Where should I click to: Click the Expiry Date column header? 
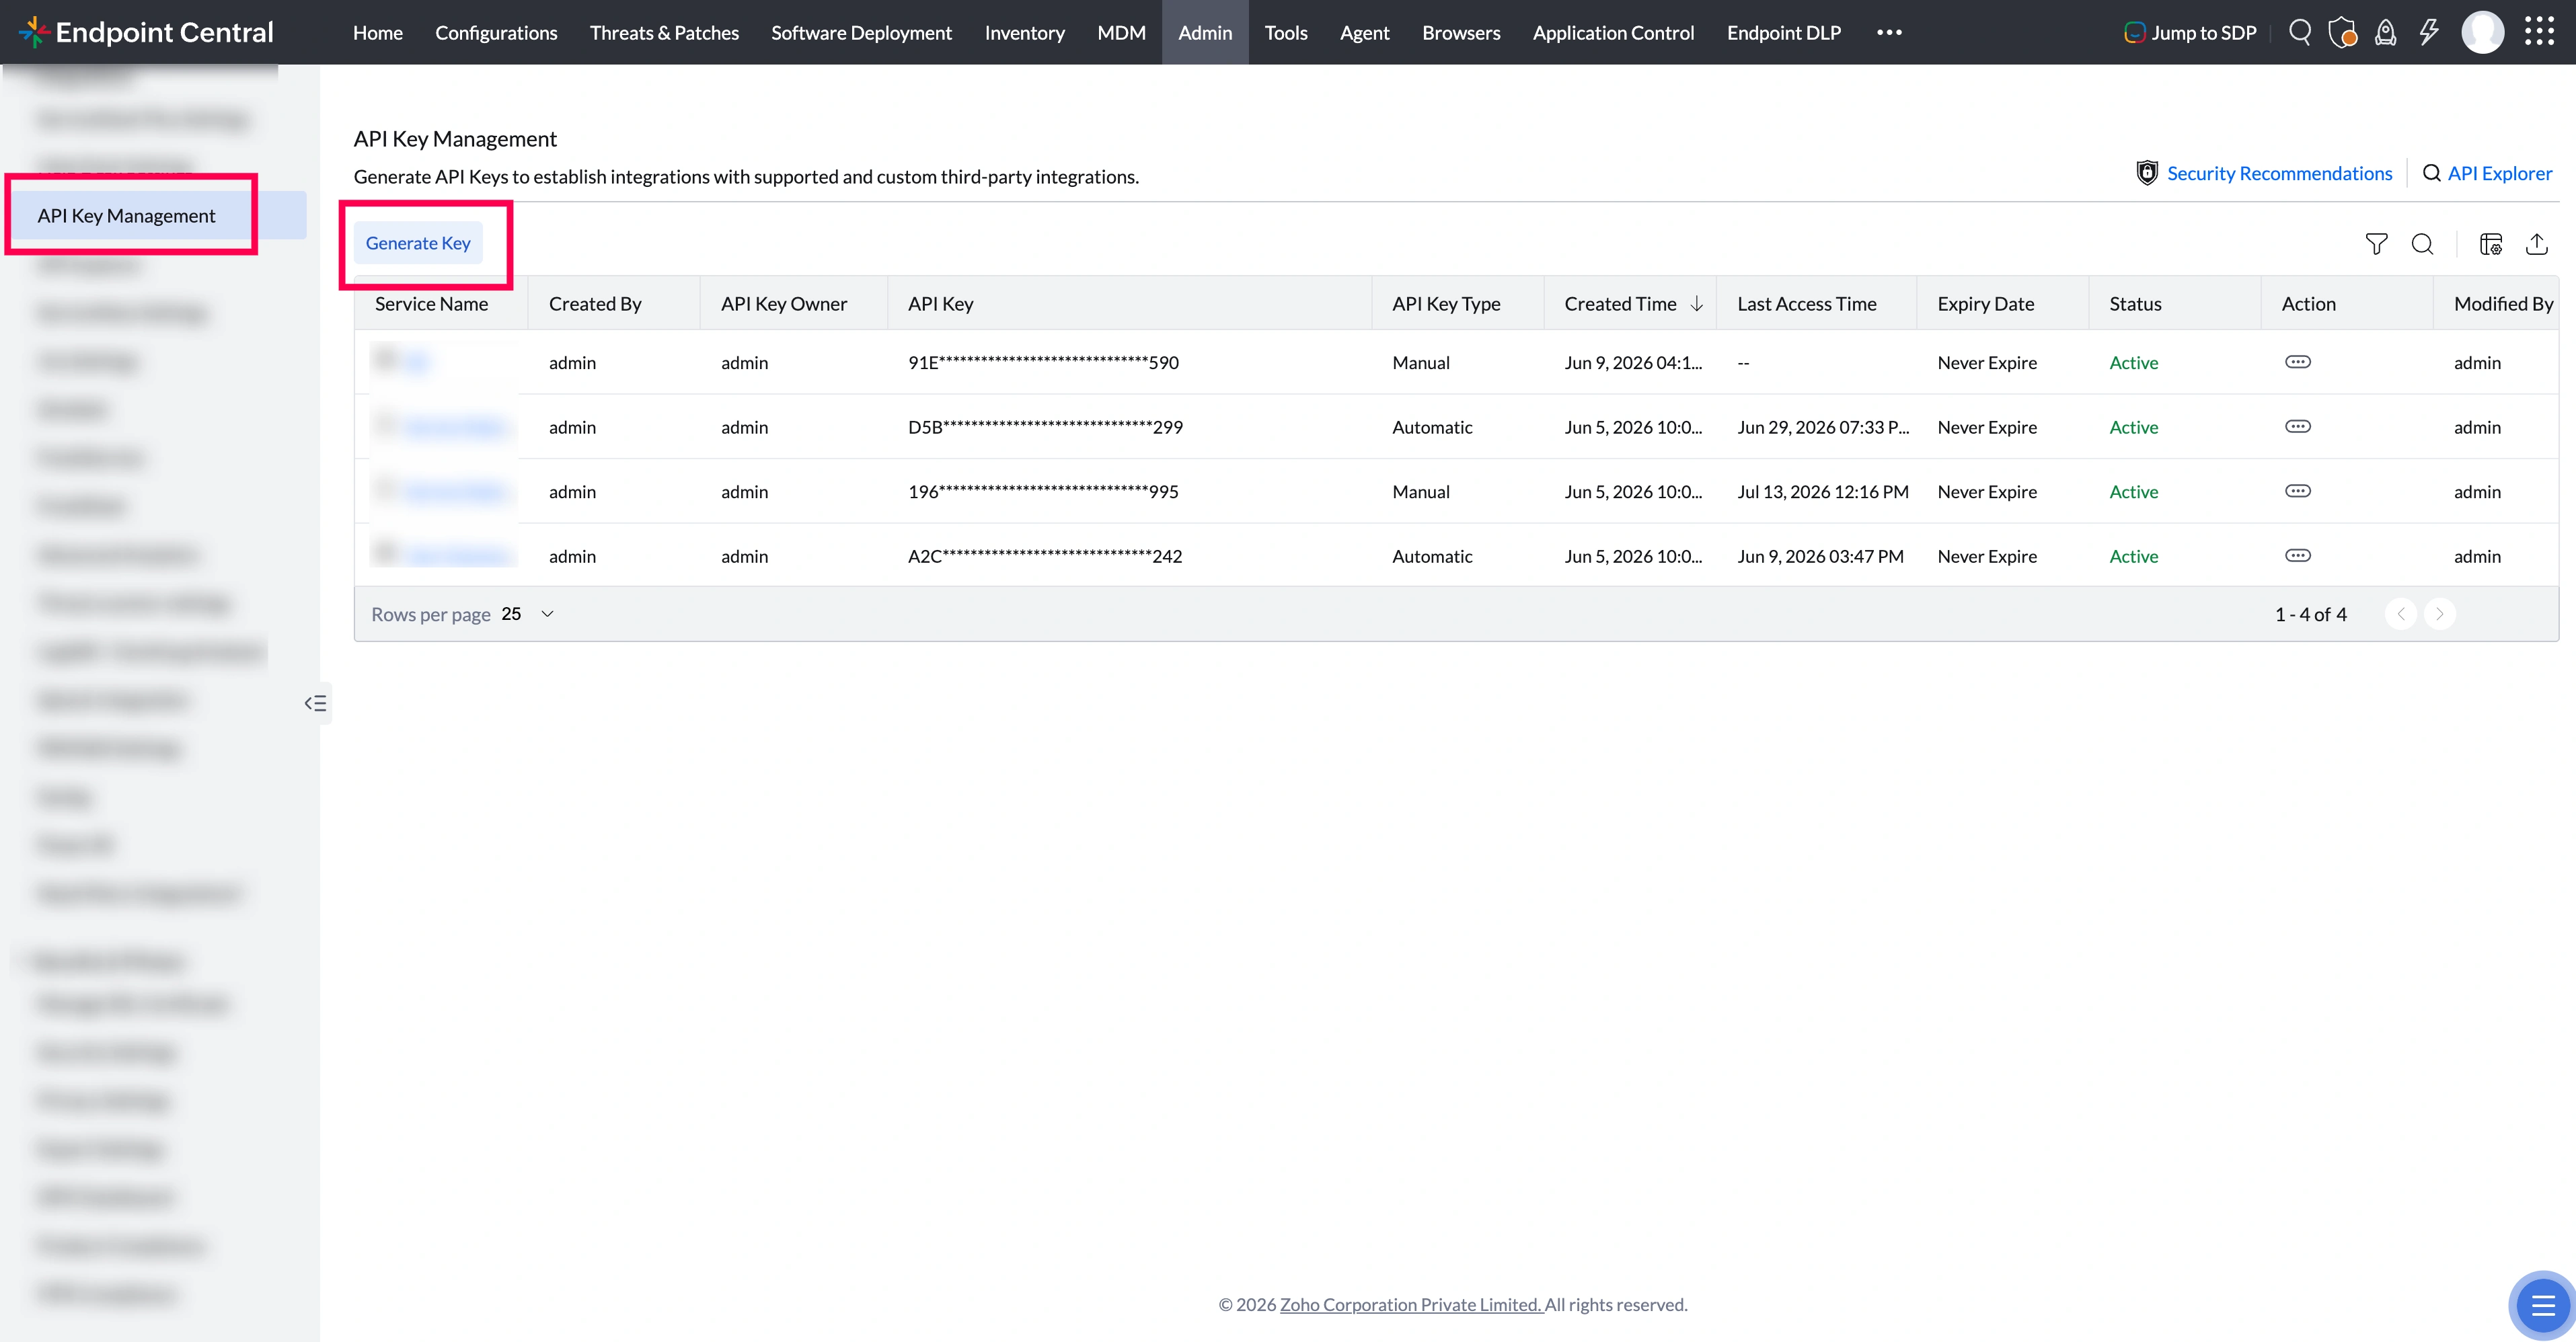click(x=1985, y=304)
